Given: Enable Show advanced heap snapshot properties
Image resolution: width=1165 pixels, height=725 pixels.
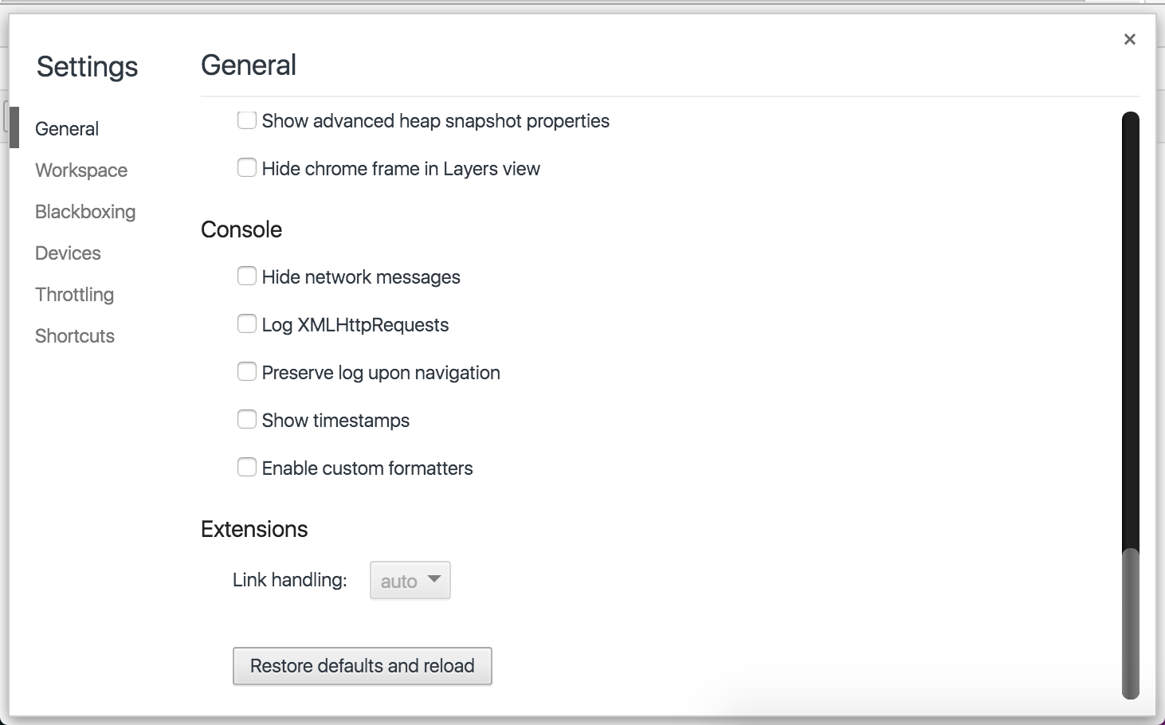Looking at the screenshot, I should point(247,120).
